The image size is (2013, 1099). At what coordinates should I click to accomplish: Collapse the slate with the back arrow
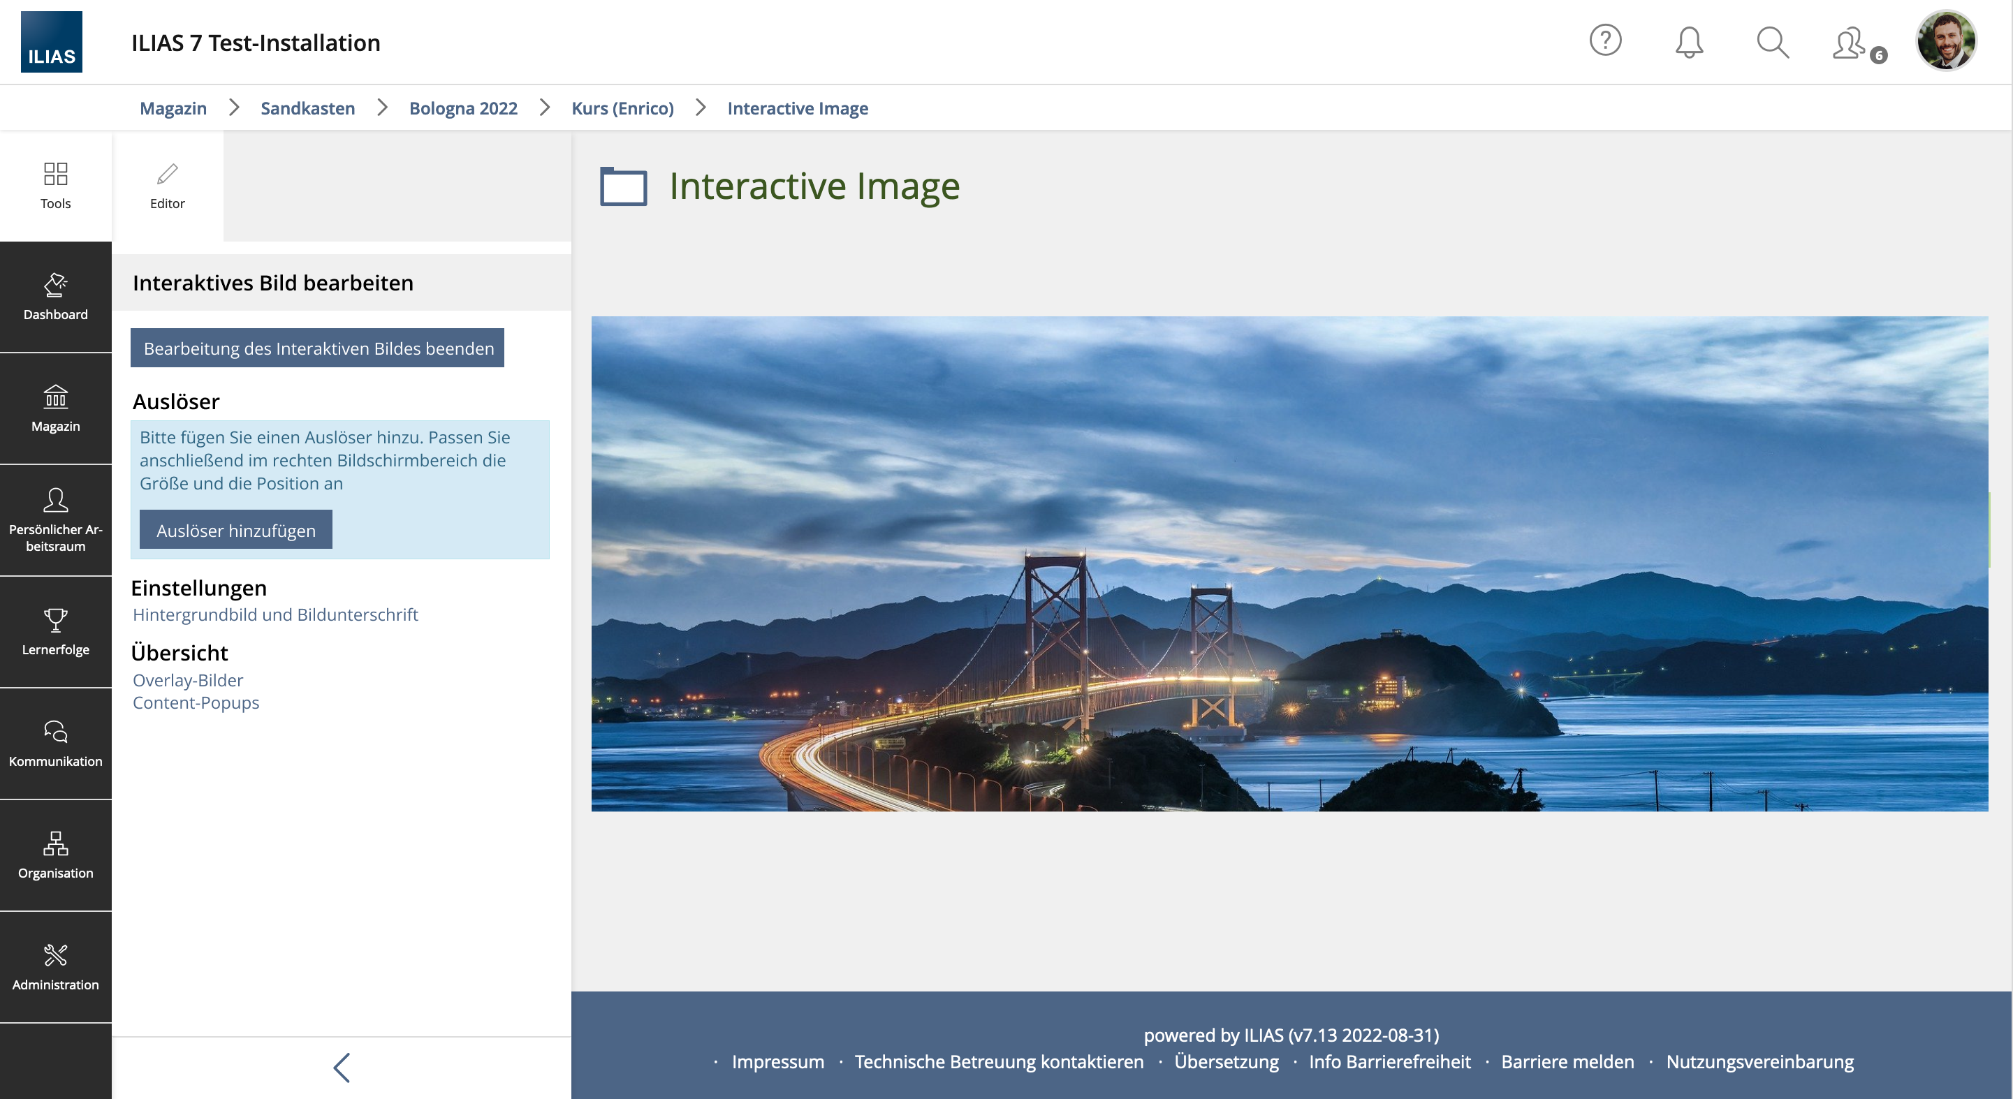click(342, 1067)
